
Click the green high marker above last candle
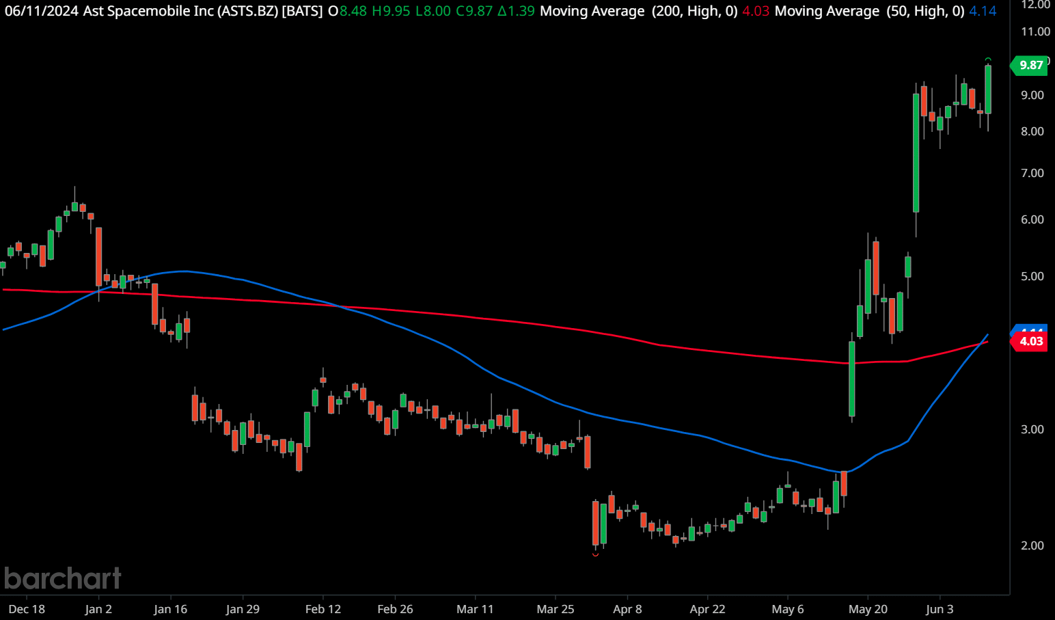988,59
